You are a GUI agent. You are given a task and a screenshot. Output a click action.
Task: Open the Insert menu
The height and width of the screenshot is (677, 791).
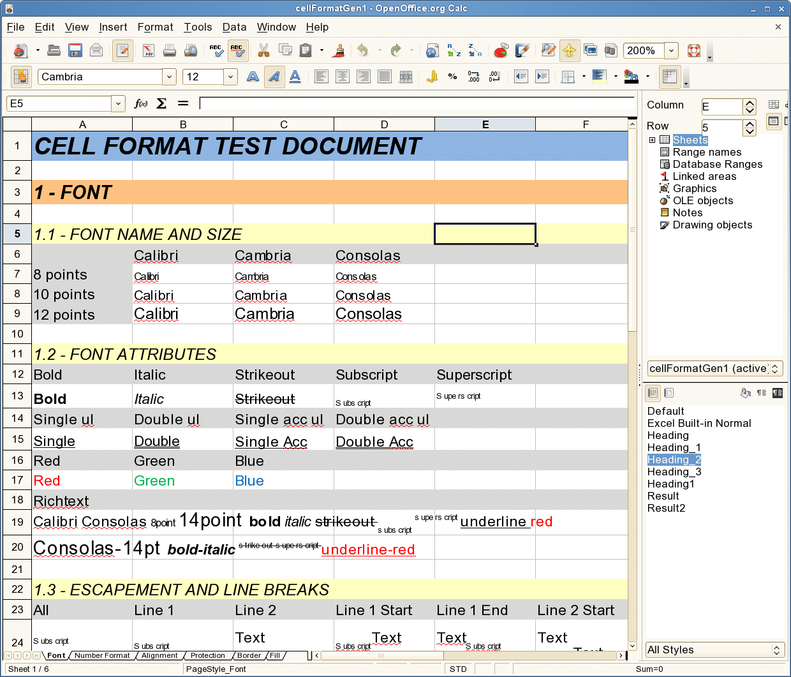[113, 27]
